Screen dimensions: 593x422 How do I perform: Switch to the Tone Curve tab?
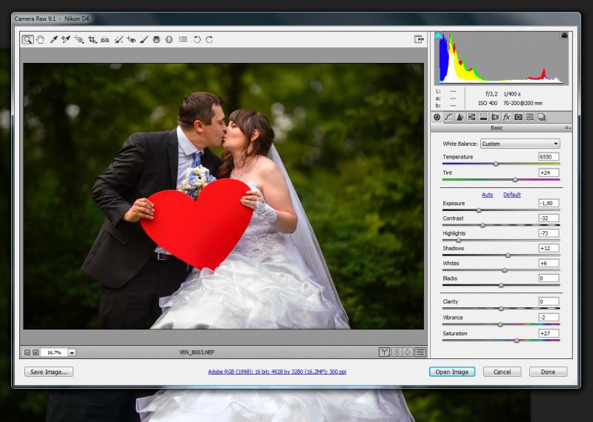point(448,117)
